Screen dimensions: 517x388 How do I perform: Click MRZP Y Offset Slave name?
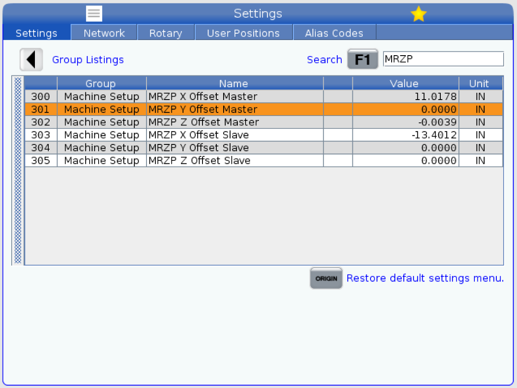click(199, 148)
